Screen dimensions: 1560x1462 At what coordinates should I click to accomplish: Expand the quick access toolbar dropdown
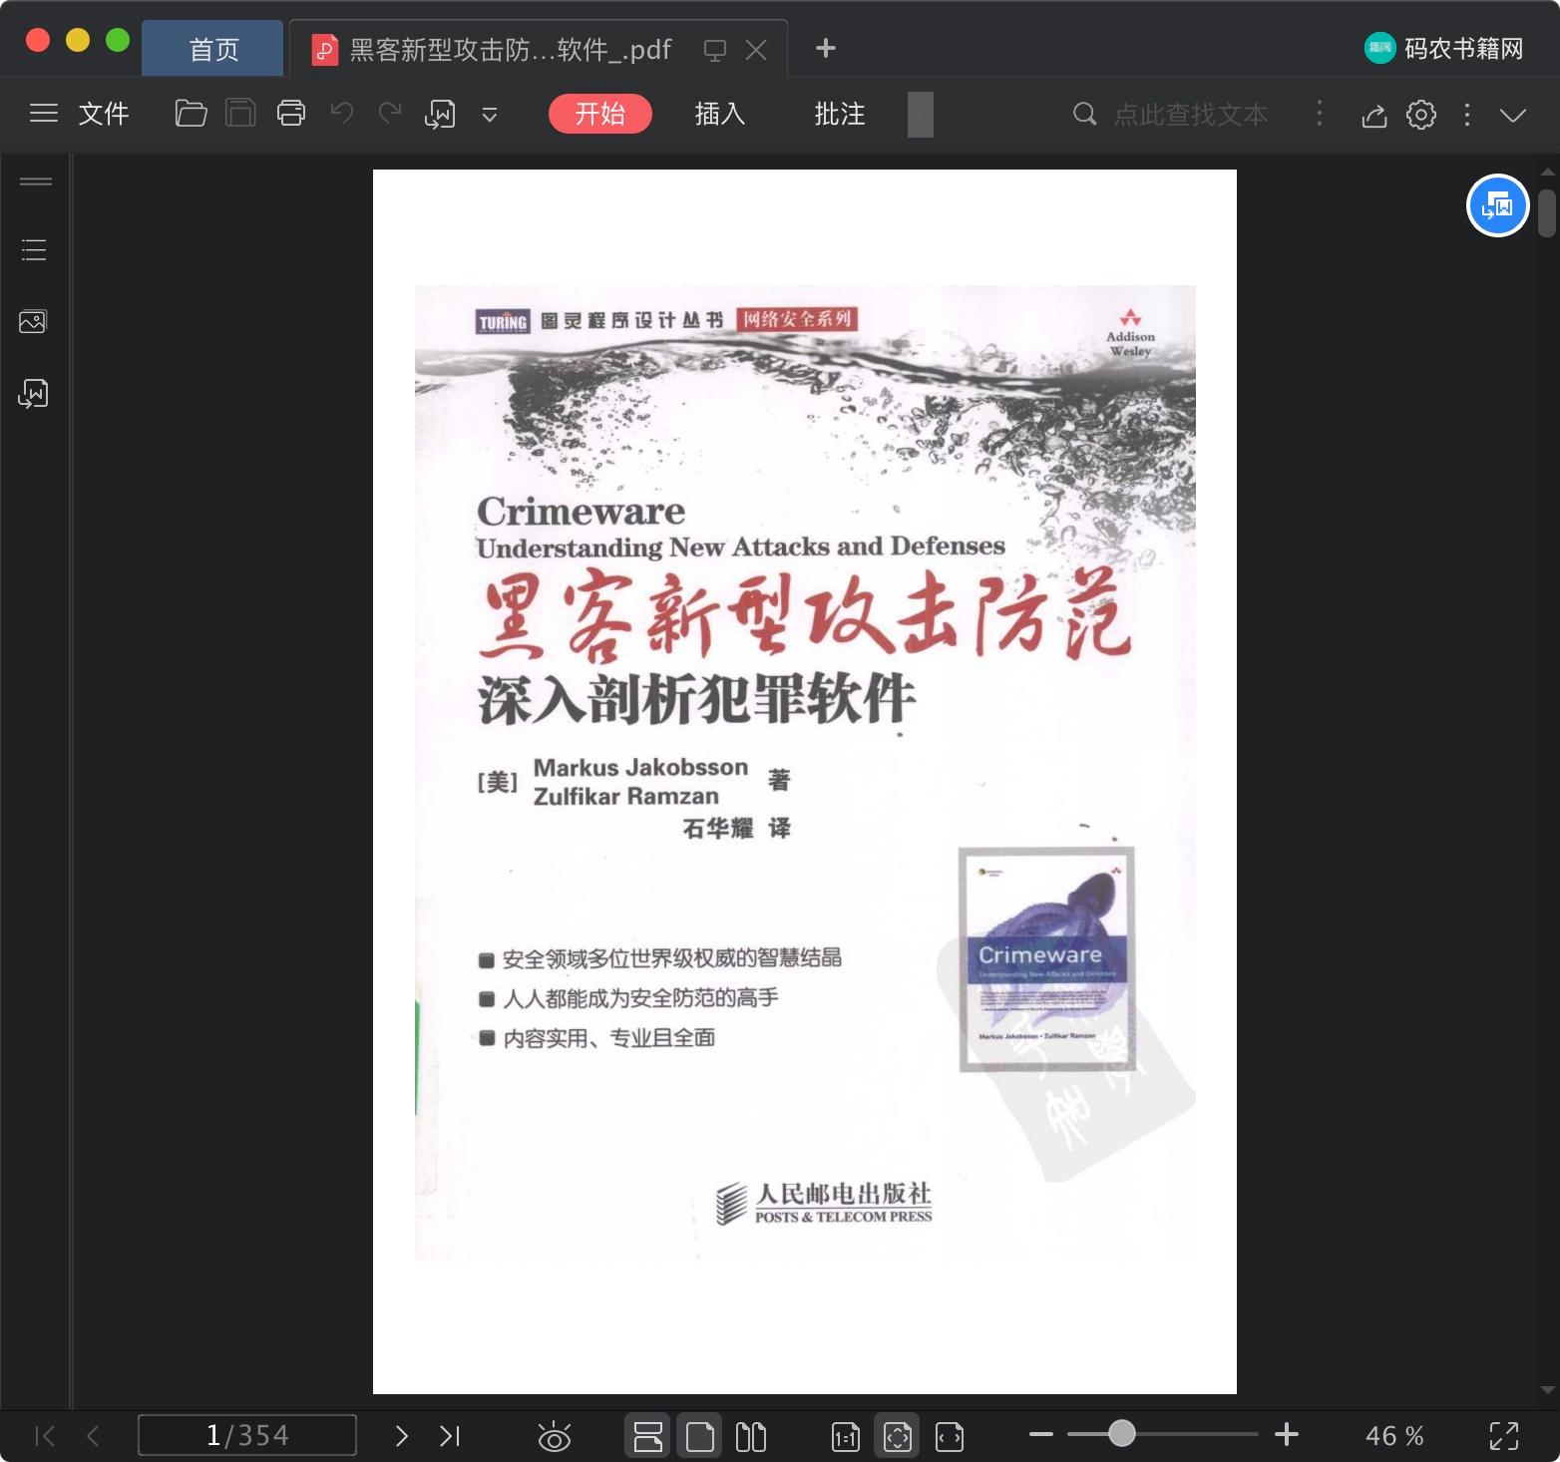click(x=490, y=115)
